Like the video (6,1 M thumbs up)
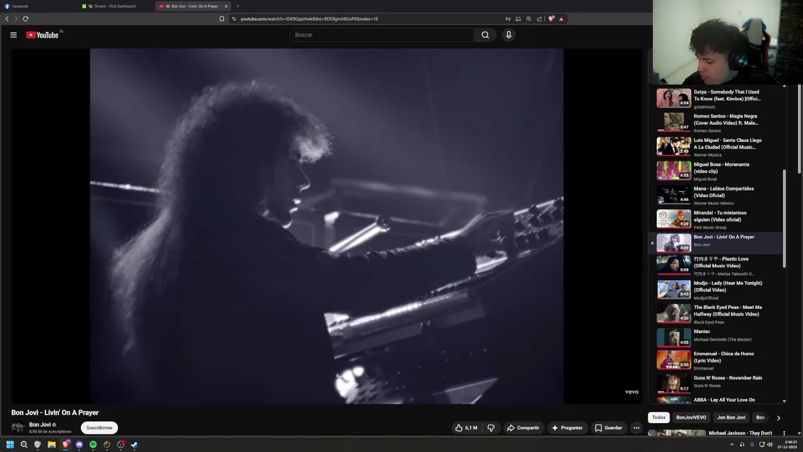The image size is (803, 452). point(466,428)
